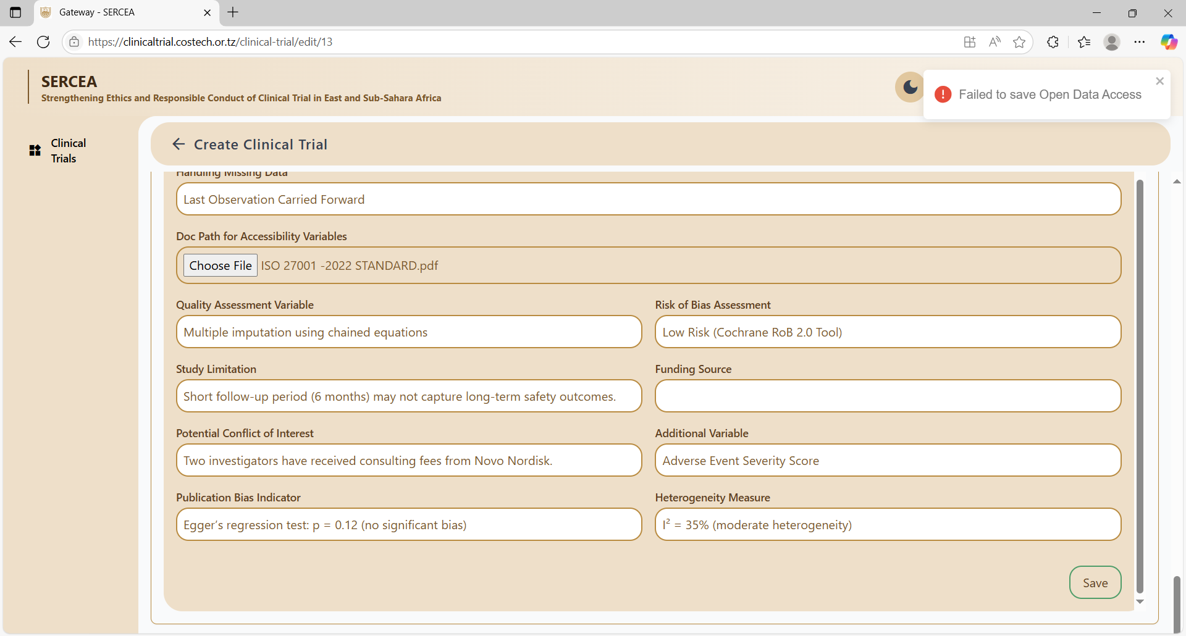
Task: Open a new browser tab
Action: click(x=233, y=12)
